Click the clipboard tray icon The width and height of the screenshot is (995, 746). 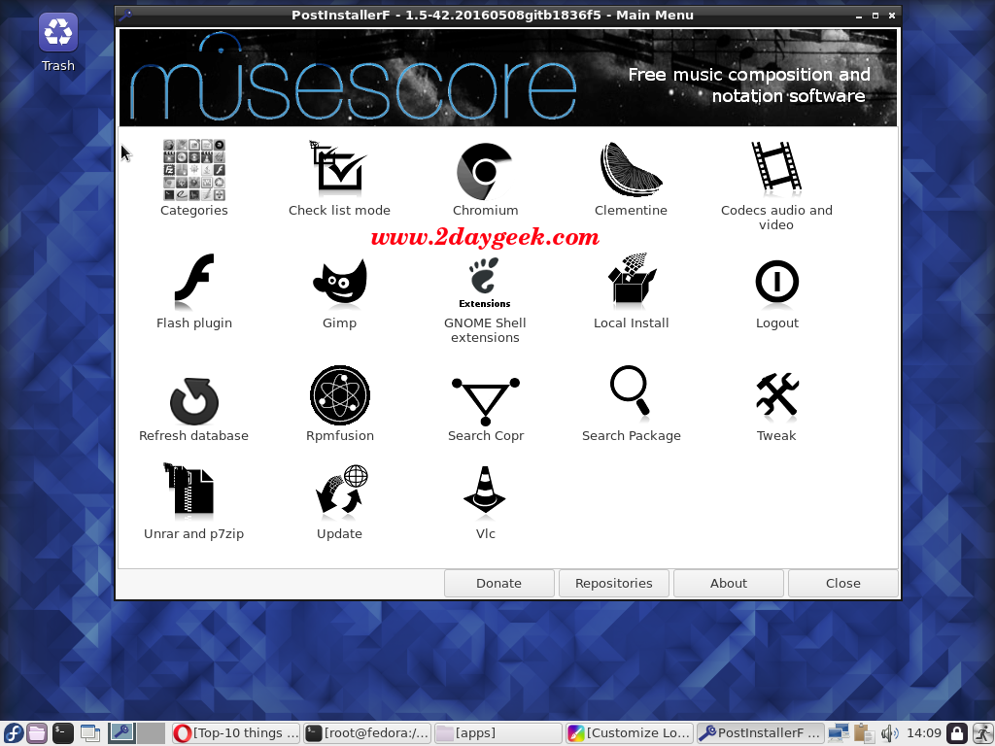[864, 733]
